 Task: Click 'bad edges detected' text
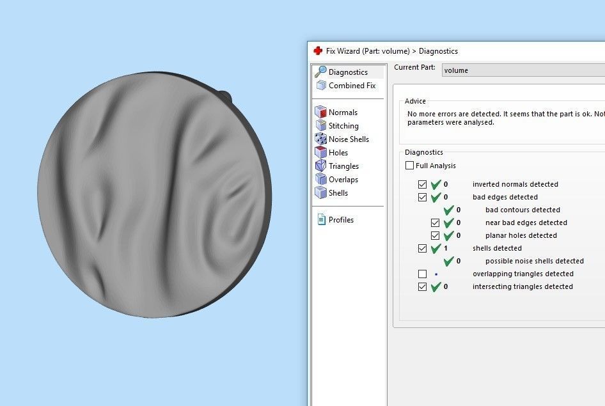click(x=505, y=197)
